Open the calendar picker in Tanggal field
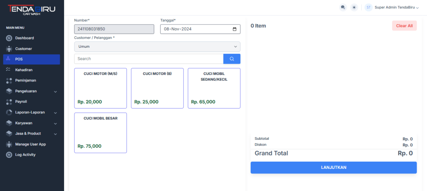Screen dimensions: 427x191 (235, 29)
